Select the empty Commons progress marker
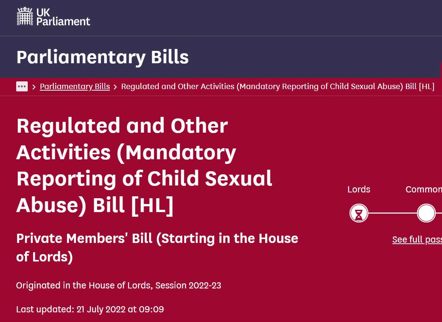Image resolution: width=442 pixels, height=322 pixels. click(426, 213)
